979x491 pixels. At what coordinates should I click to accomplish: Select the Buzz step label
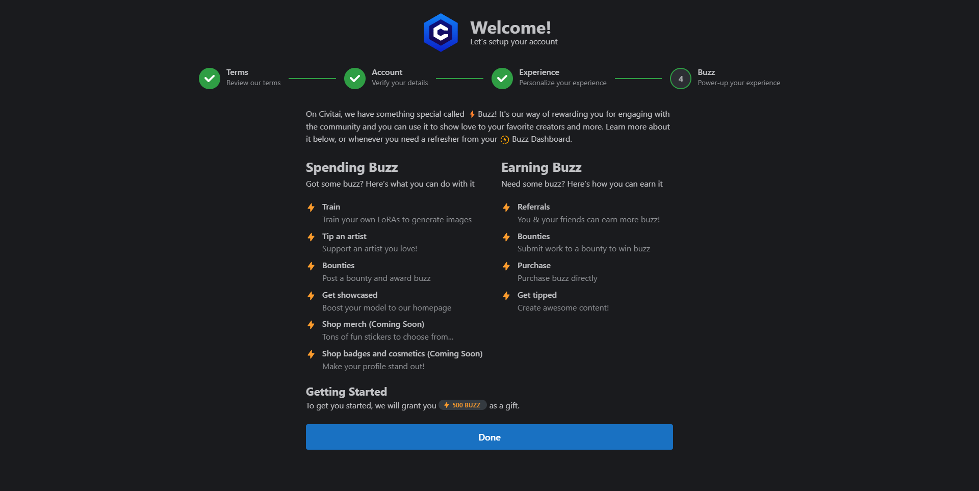[706, 72]
